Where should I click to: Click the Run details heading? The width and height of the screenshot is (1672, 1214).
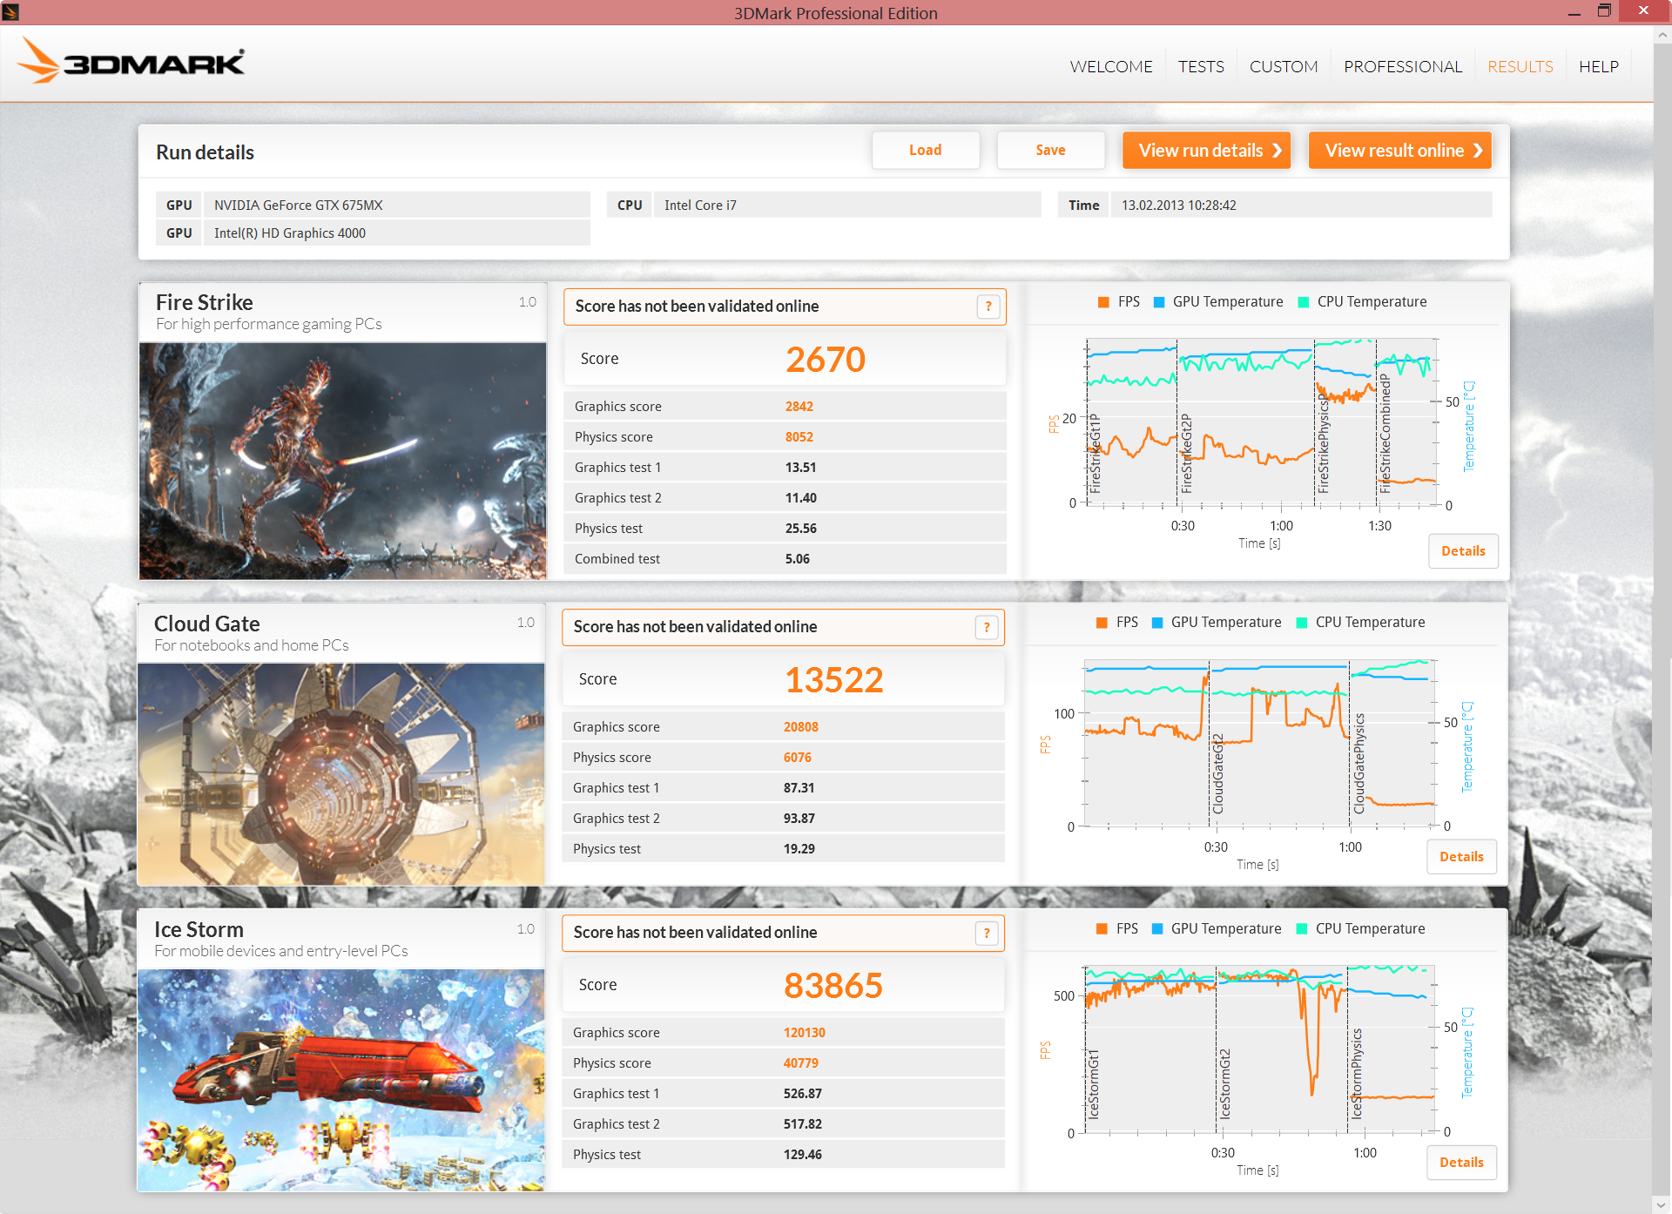tap(205, 152)
